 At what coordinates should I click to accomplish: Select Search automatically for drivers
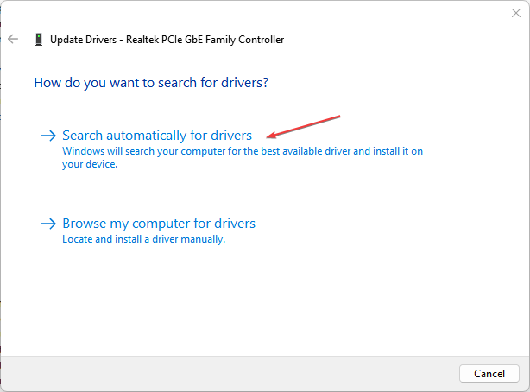click(x=157, y=136)
